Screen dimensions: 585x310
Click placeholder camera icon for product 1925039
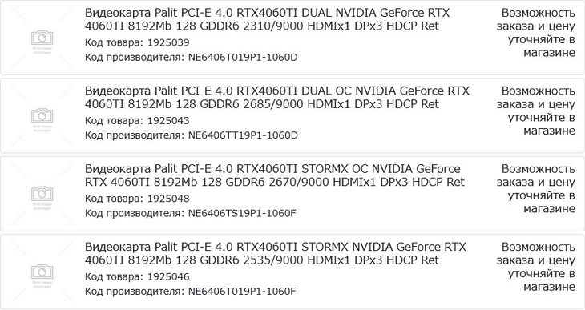pos(42,38)
